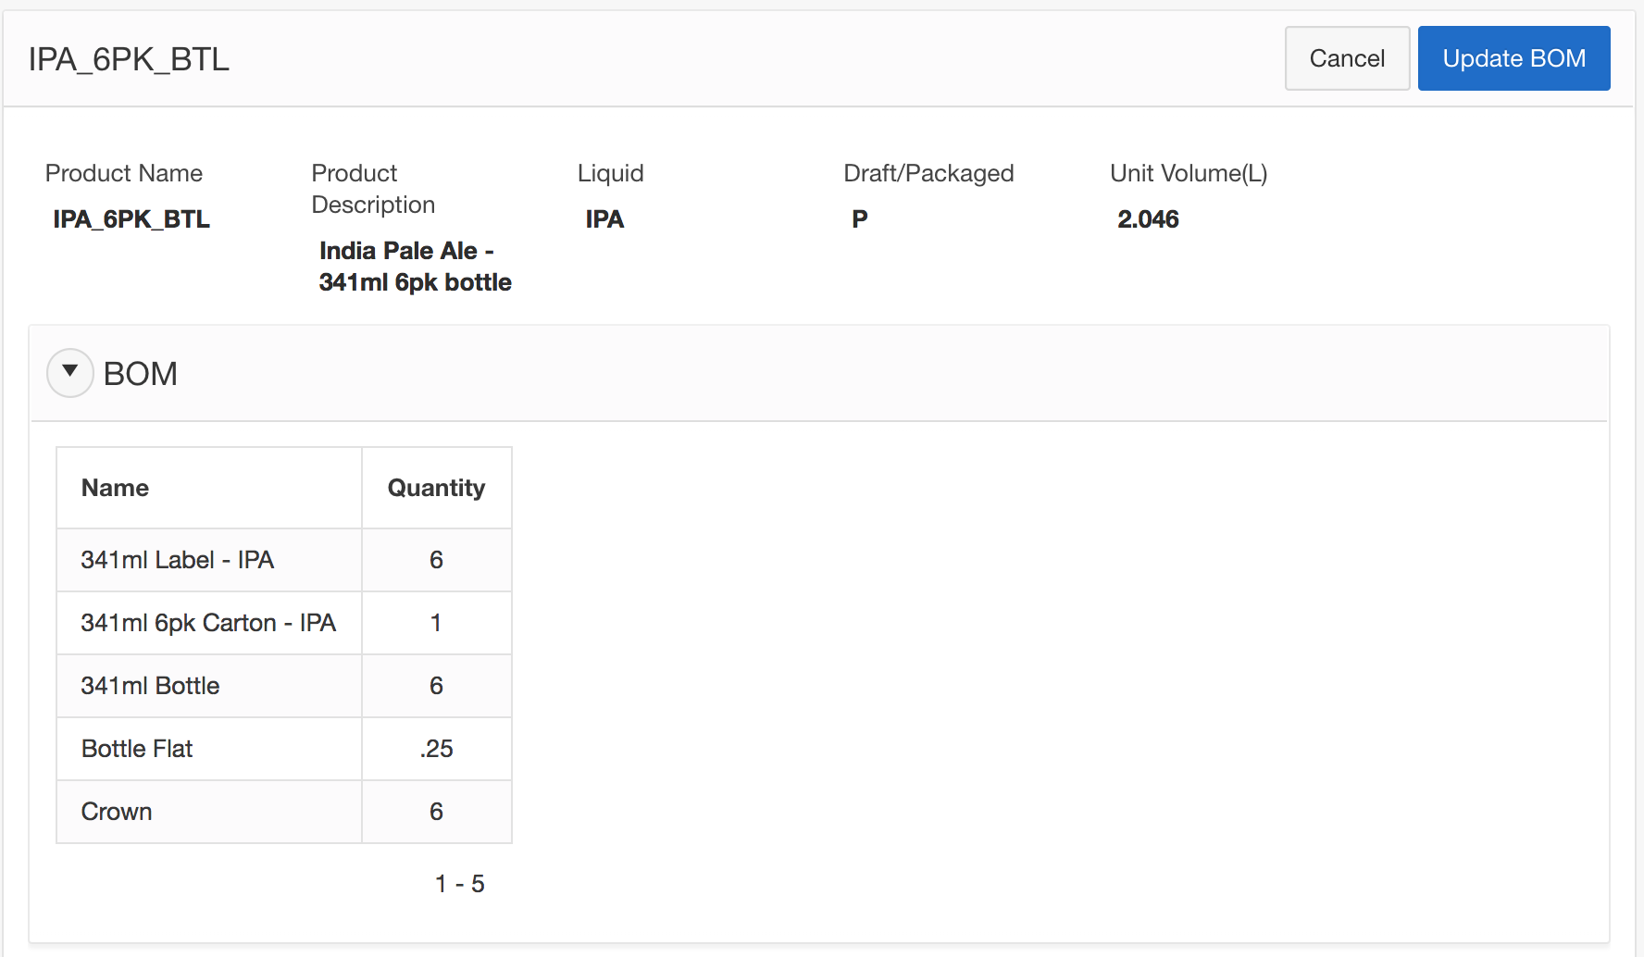Click the Carton quantity value 1
1644x957 pixels.
[436, 623]
